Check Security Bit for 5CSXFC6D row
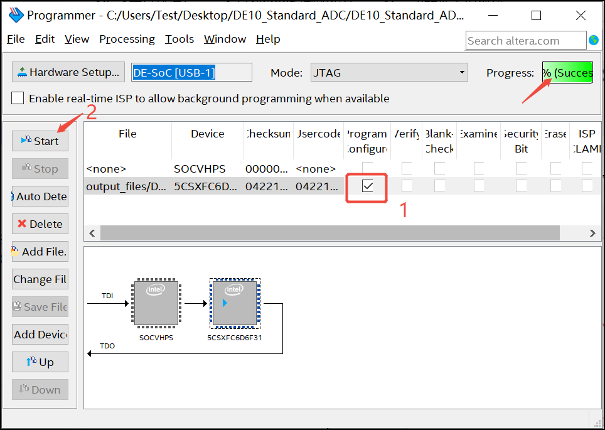The height and width of the screenshot is (430, 605). click(x=522, y=186)
